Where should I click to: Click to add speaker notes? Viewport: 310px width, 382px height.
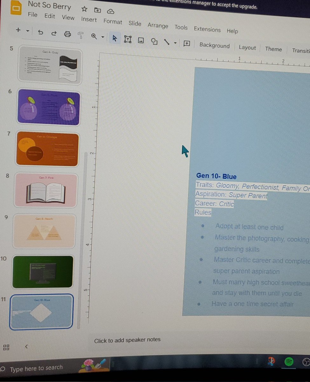point(127,340)
